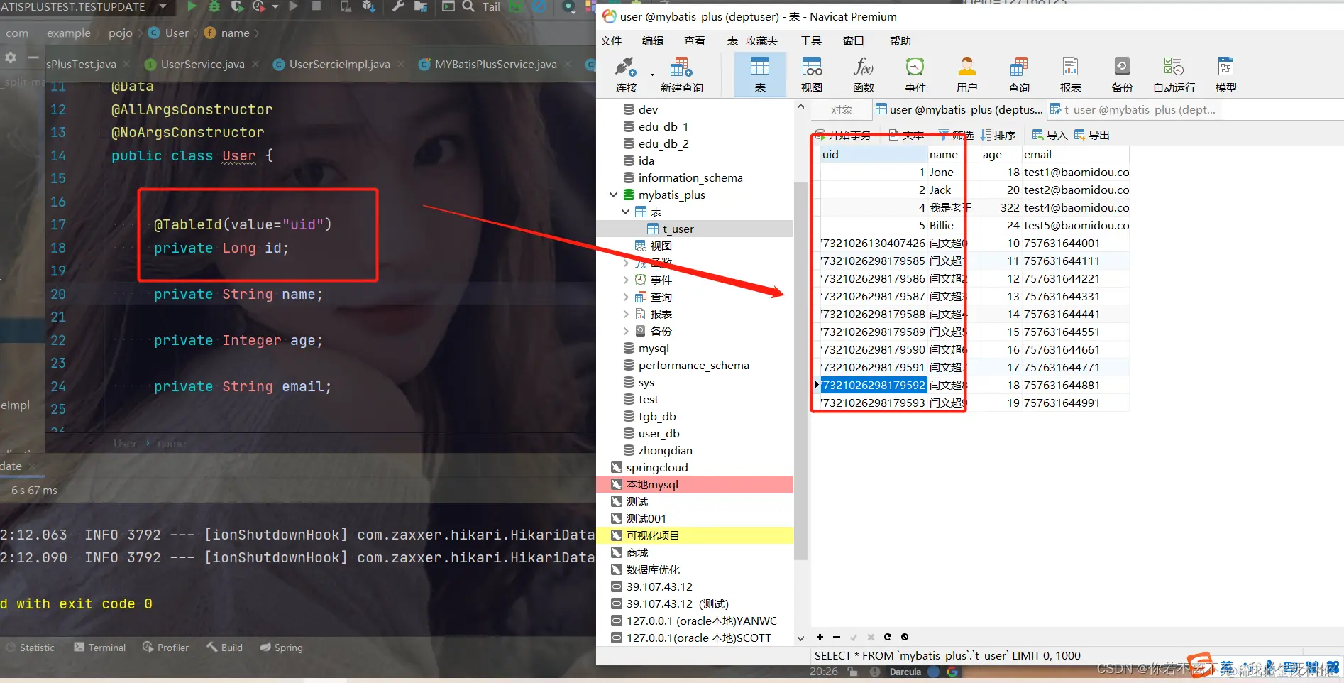The height and width of the screenshot is (683, 1344).
Task: Click the delete record minus icon in Navicat
Action: point(837,637)
